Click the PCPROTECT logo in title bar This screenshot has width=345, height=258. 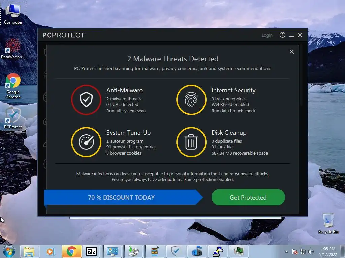63,35
